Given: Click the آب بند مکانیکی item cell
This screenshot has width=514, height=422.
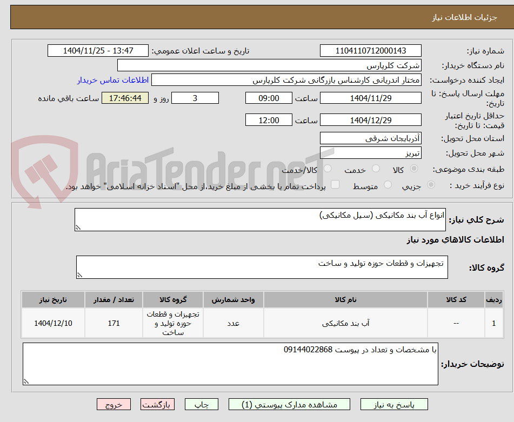Looking at the screenshot, I should tap(345, 323).
